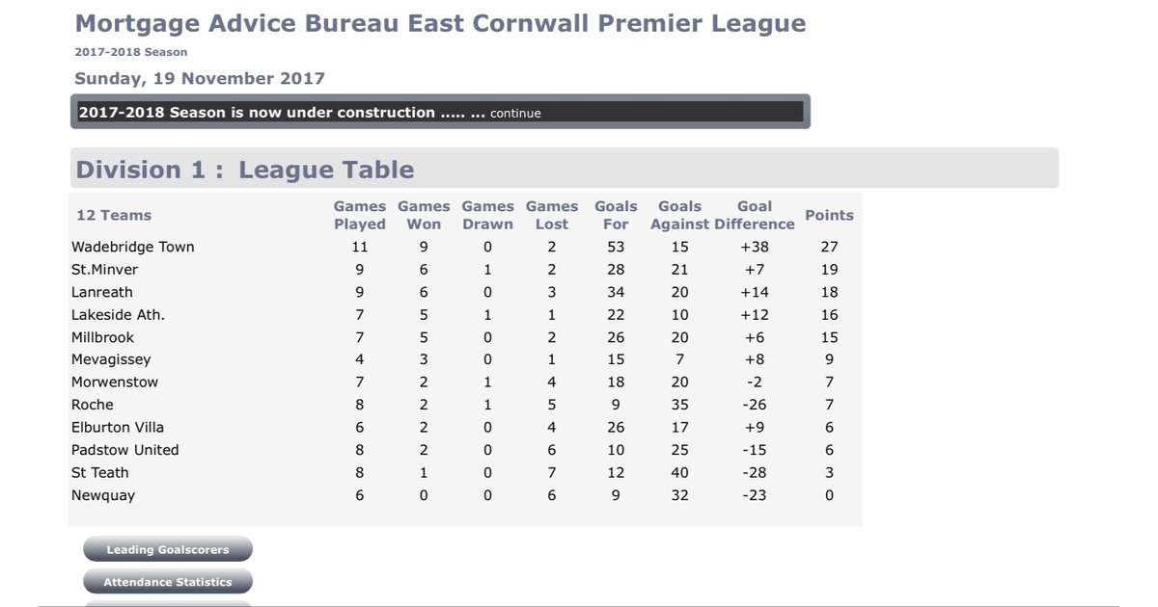Open the St.Minver team row
The image size is (1158, 607).
106,269
